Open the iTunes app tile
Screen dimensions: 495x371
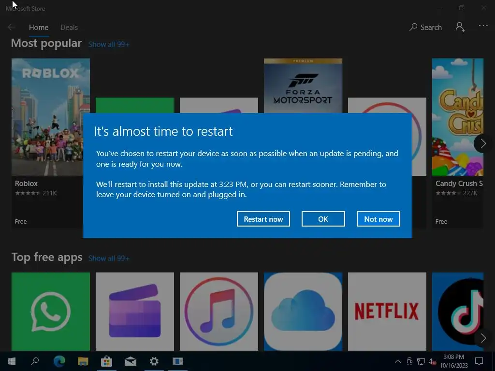pyautogui.click(x=219, y=312)
